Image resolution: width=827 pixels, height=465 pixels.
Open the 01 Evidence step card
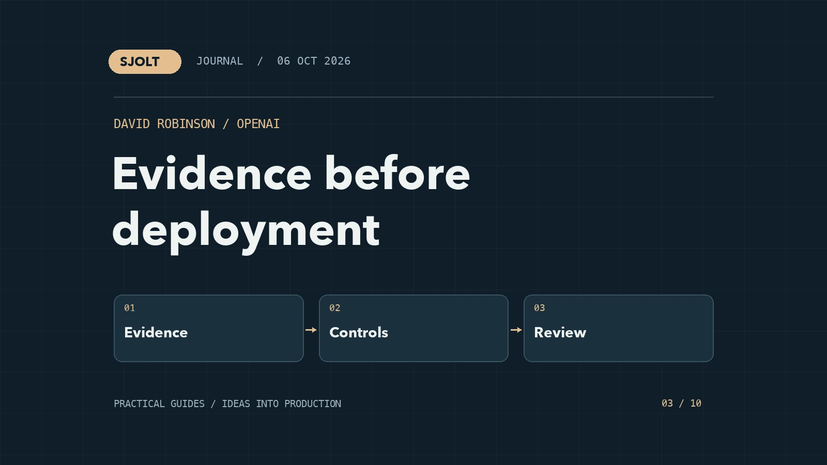point(209,329)
